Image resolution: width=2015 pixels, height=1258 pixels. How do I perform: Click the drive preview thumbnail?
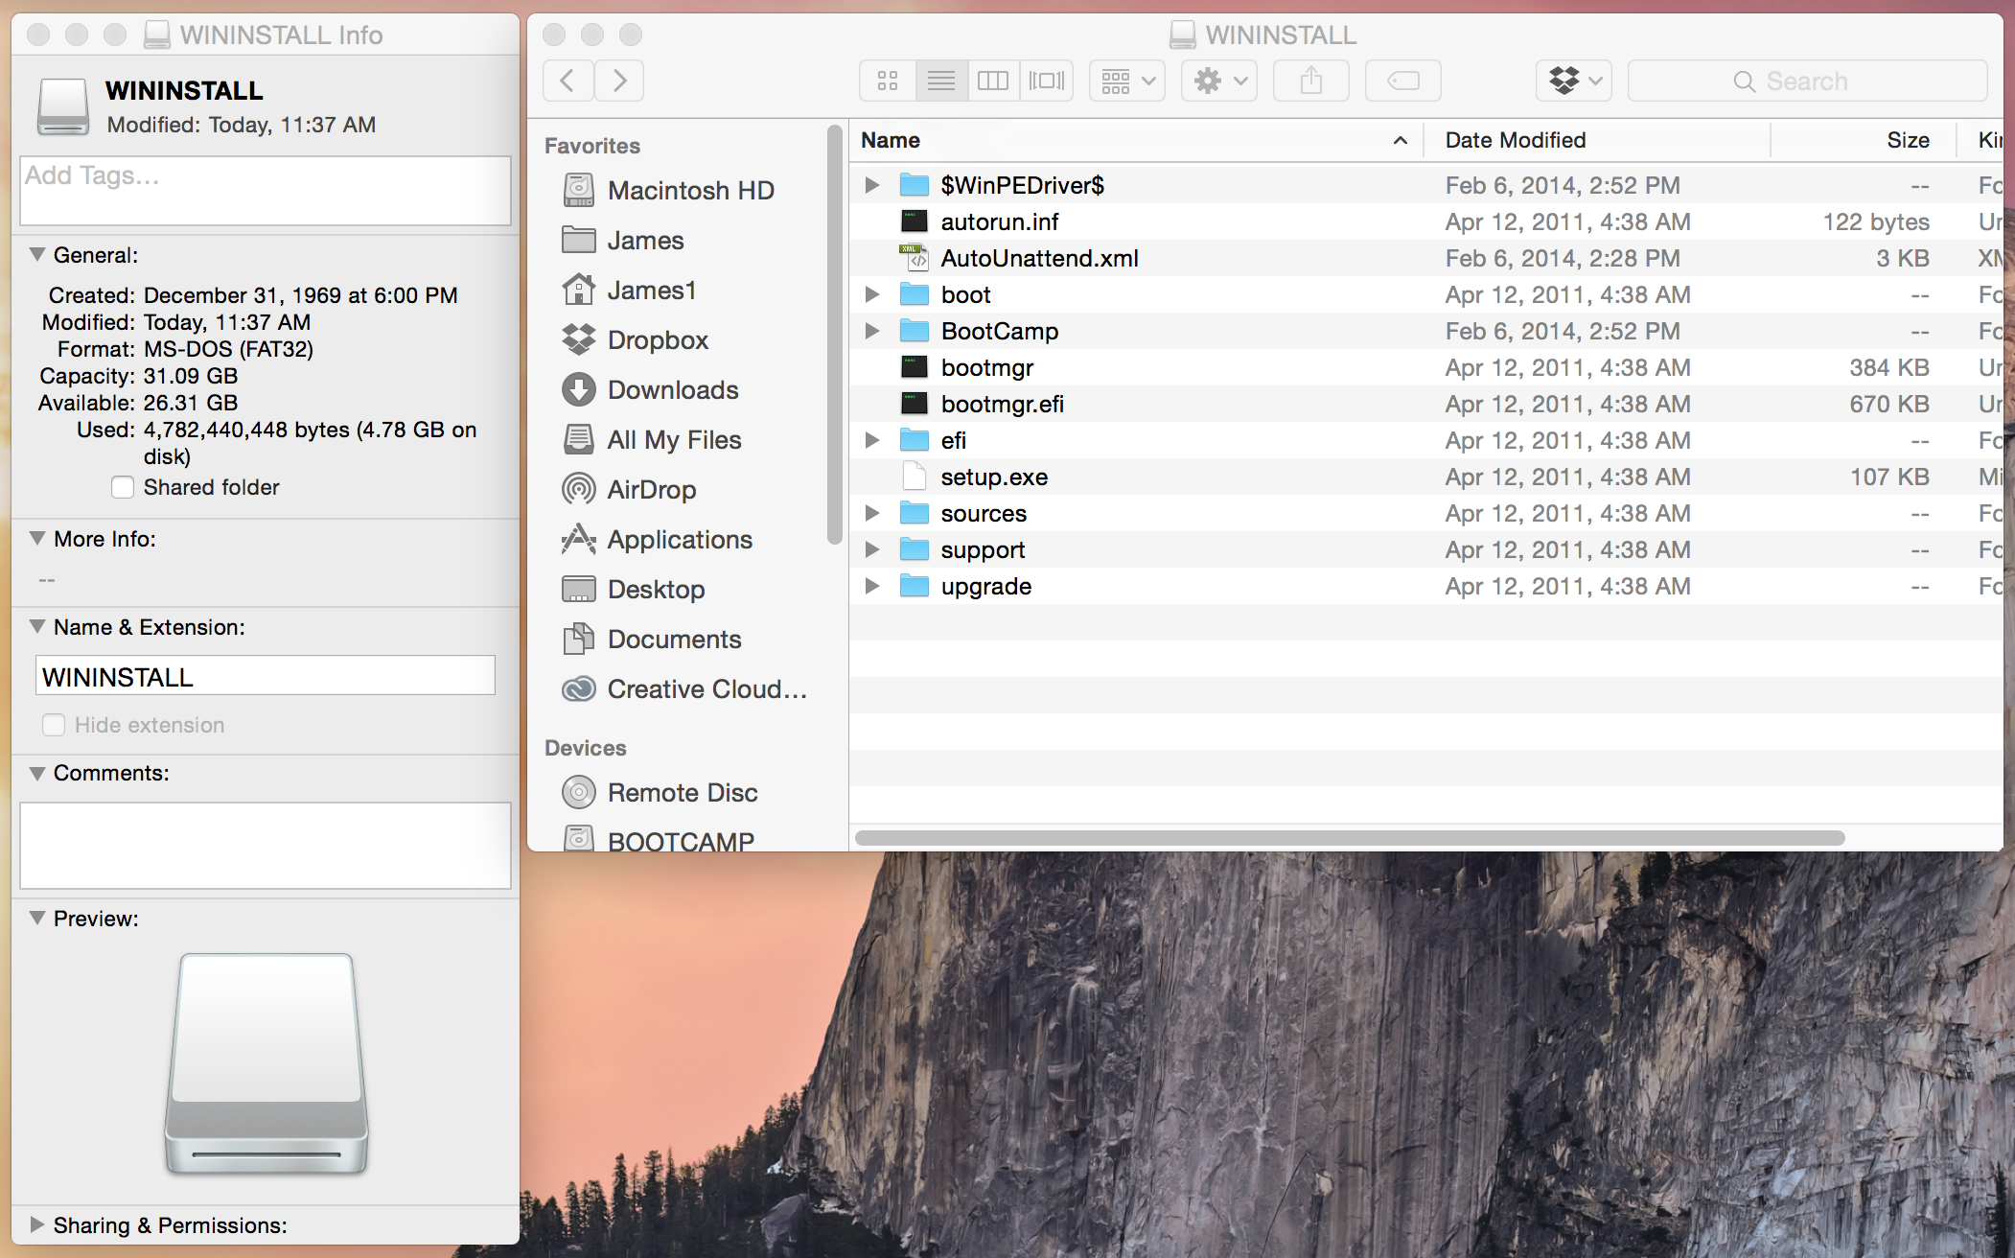coord(266,1062)
